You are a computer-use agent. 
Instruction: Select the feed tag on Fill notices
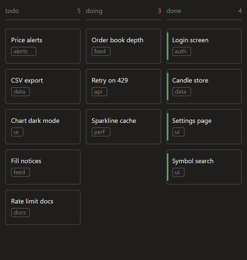coord(20,172)
